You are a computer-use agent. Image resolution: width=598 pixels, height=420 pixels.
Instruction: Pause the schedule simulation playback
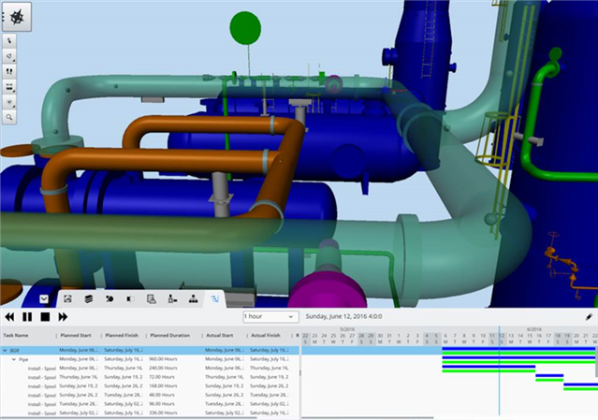(27, 317)
